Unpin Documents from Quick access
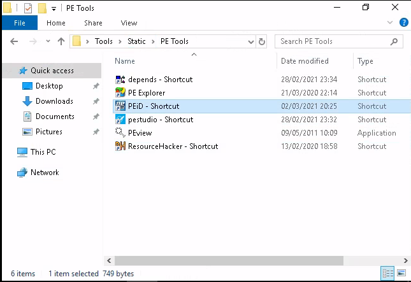Image resolution: width=411 pixels, height=282 pixels. [x=96, y=116]
